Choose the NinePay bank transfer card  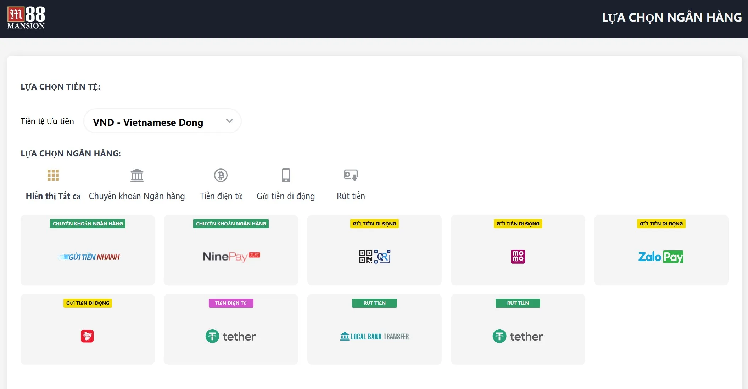(x=231, y=250)
